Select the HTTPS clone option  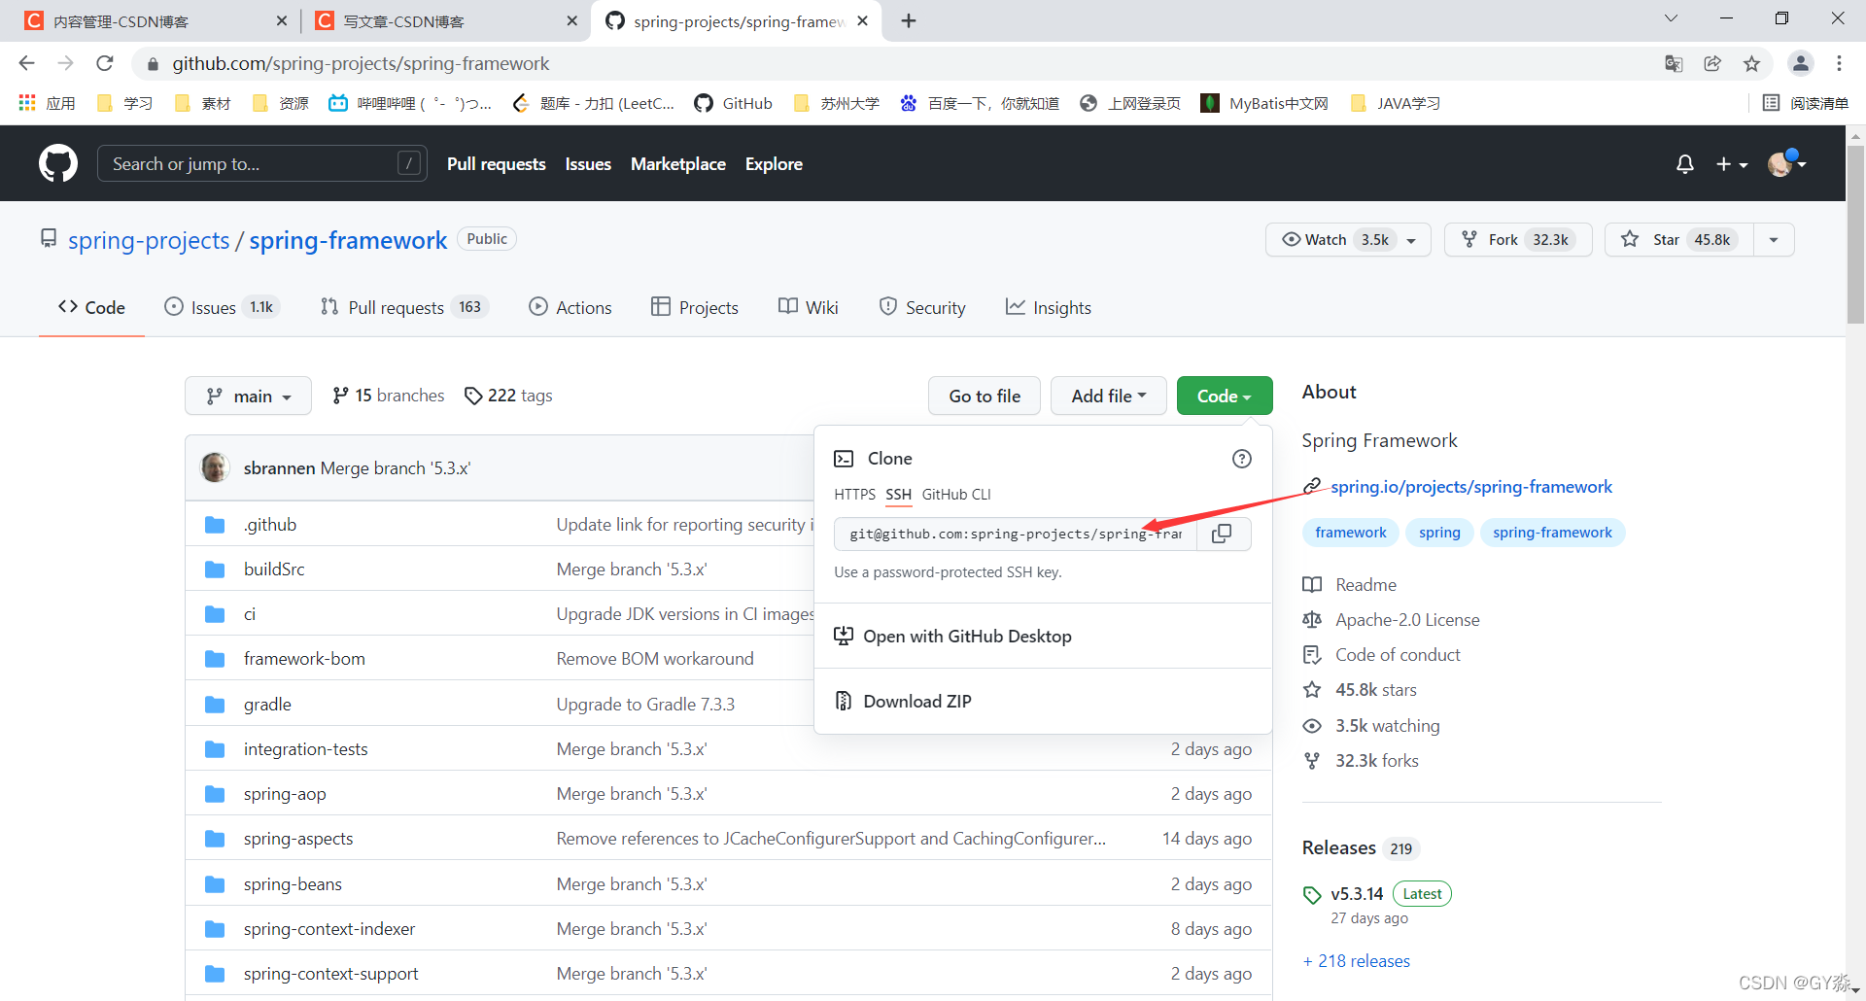click(854, 495)
